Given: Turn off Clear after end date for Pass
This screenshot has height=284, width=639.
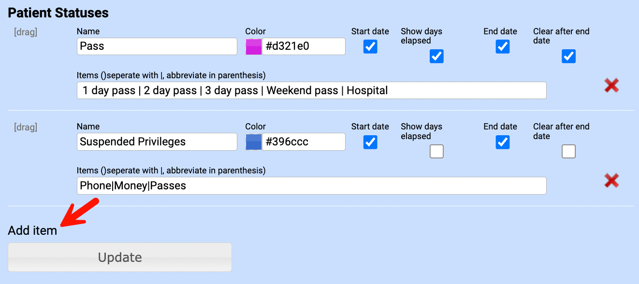Looking at the screenshot, I should click(x=568, y=57).
